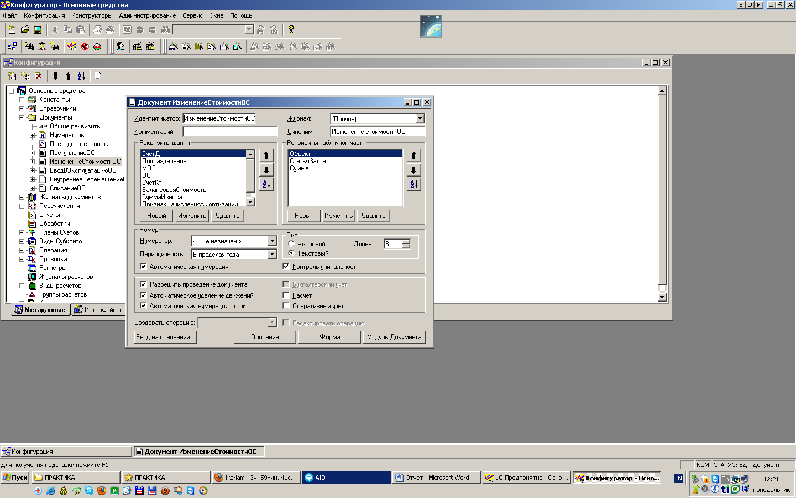This screenshot has height=498, width=796.
Task: Click the Redo arrow toolbar icon
Action: tap(153, 29)
